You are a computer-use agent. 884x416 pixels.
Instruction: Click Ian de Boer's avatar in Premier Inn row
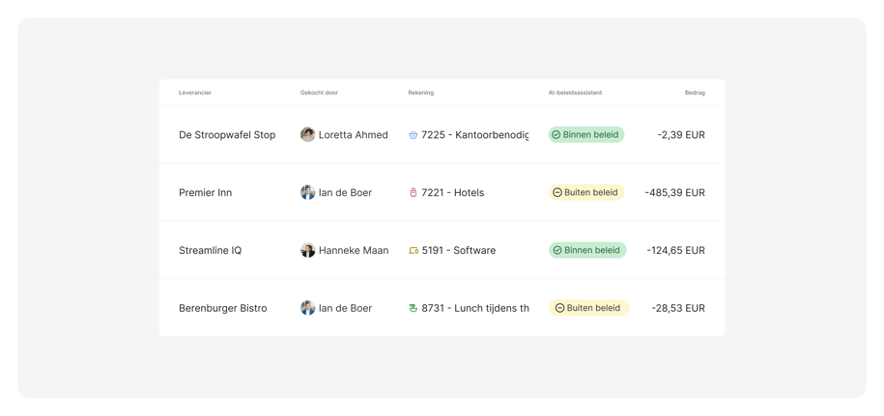(307, 192)
